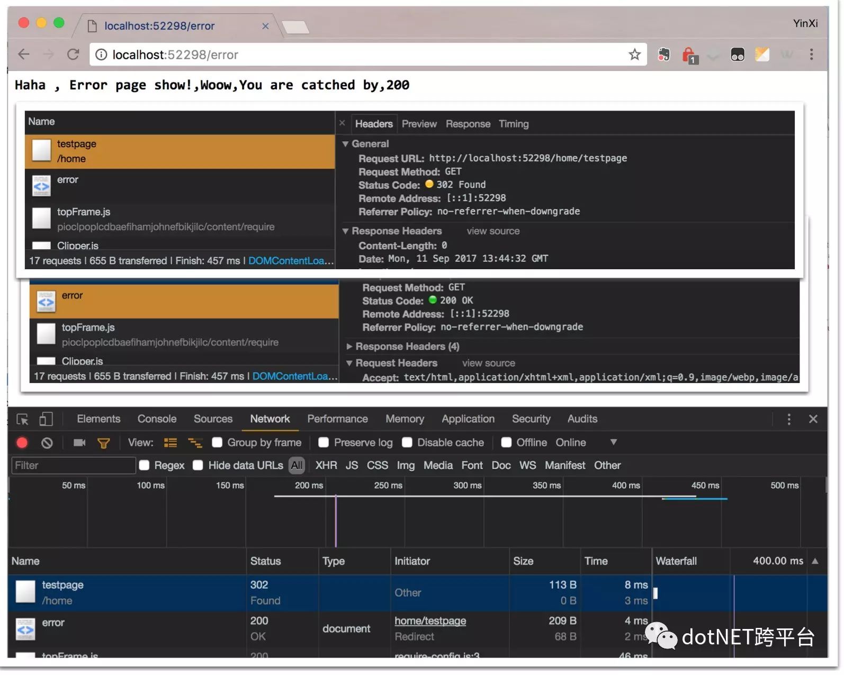Image resolution: width=844 pixels, height=675 pixels.
Task: Open the Performance tab
Action: pos(337,419)
